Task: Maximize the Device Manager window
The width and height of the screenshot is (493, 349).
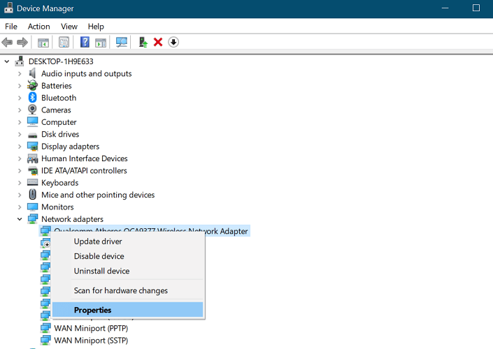Action: 476,8
